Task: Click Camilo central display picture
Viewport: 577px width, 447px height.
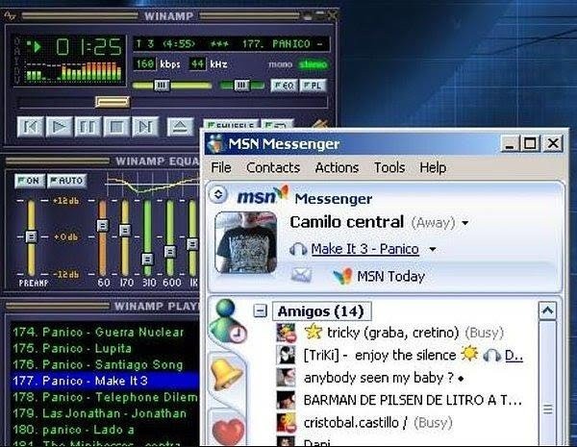Action: click(x=246, y=242)
